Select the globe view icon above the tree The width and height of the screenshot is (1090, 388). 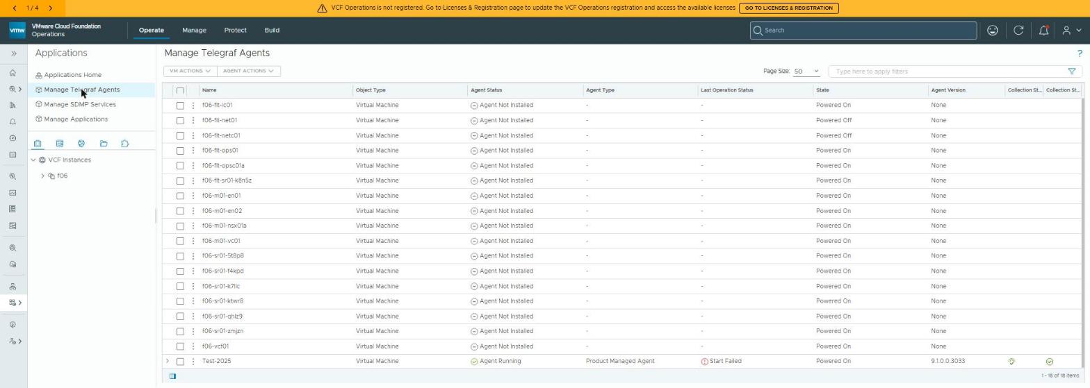[81, 144]
